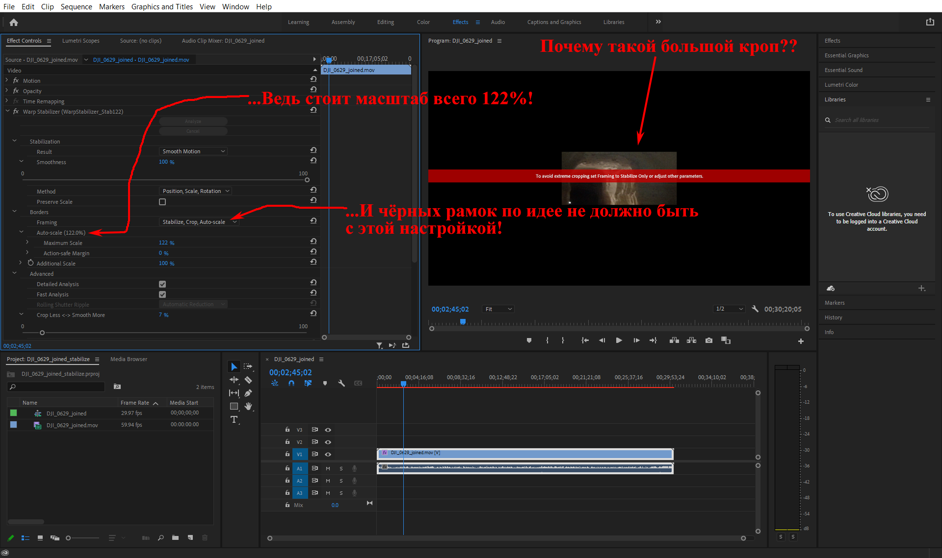
Task: Open the Method dropdown
Action: point(196,191)
